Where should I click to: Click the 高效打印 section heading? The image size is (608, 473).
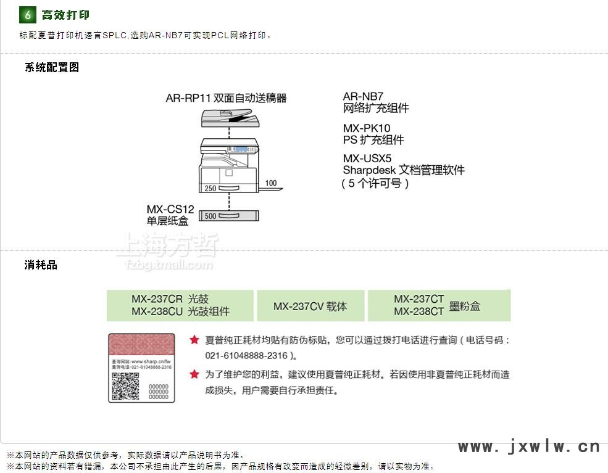click(x=65, y=15)
